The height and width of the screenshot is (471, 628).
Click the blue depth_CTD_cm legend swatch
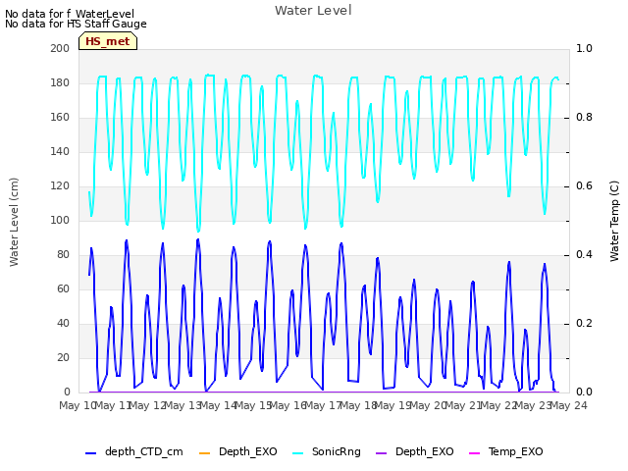pos(91,453)
